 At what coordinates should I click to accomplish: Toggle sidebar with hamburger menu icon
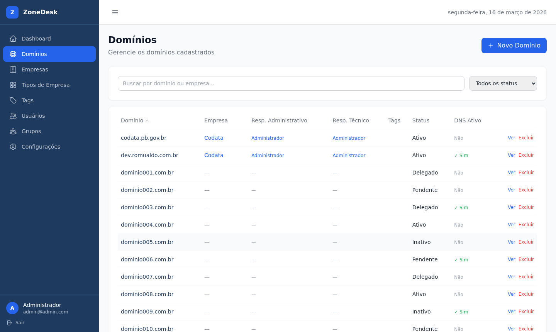coord(115,12)
